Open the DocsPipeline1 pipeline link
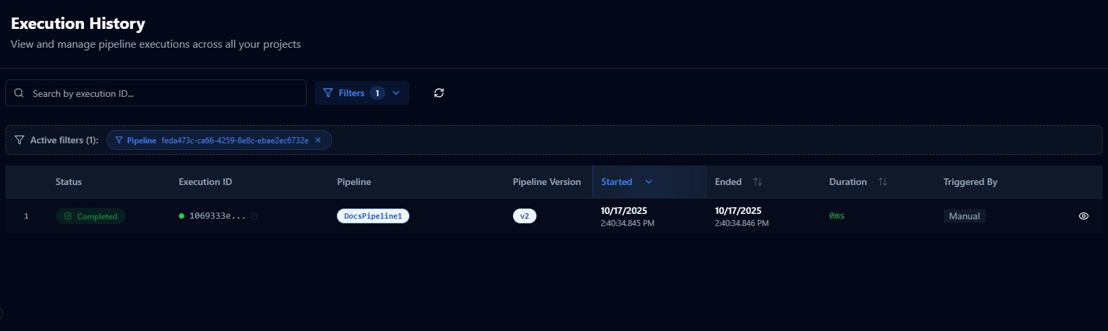The width and height of the screenshot is (1108, 331). pyautogui.click(x=372, y=216)
